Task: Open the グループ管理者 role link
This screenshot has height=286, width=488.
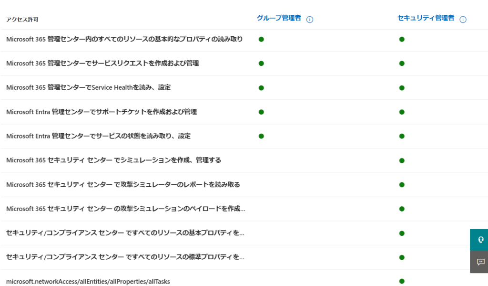Action: 278,18
